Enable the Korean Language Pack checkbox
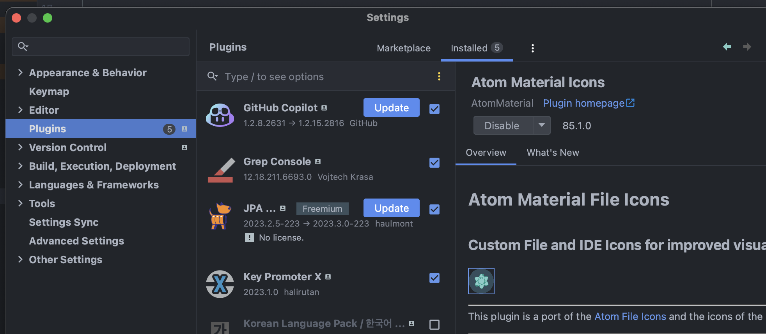The image size is (766, 334). [x=434, y=325]
